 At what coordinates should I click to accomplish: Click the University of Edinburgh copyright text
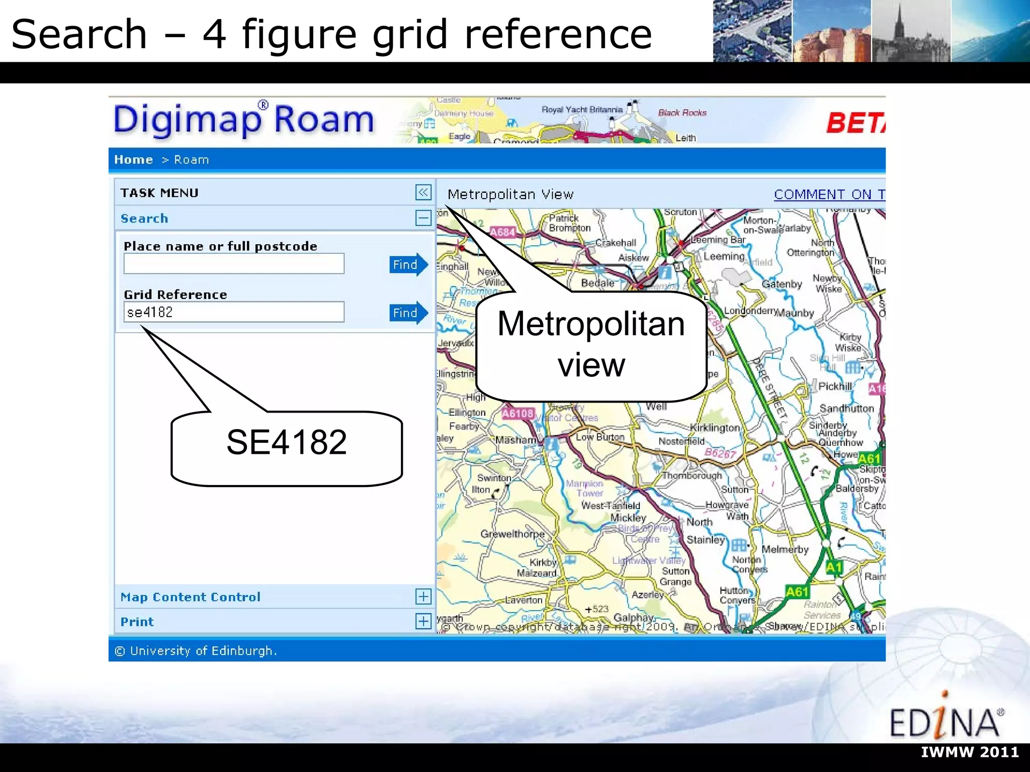pyautogui.click(x=196, y=651)
